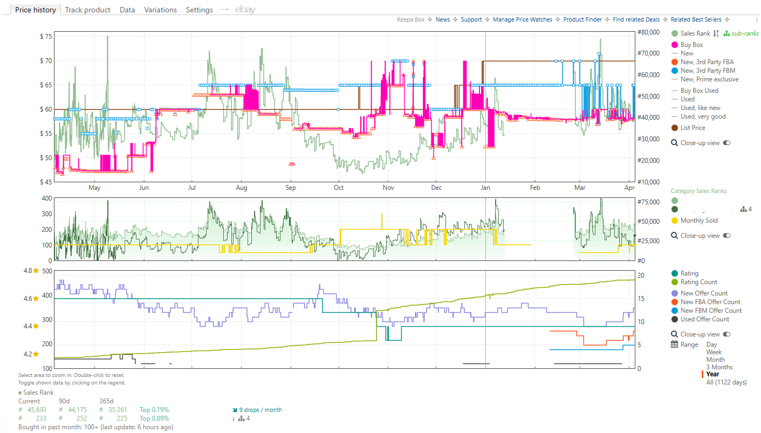Click the 'Bought in past month: 100+' line
Viewport: 761px width, 433px height.
point(96,427)
